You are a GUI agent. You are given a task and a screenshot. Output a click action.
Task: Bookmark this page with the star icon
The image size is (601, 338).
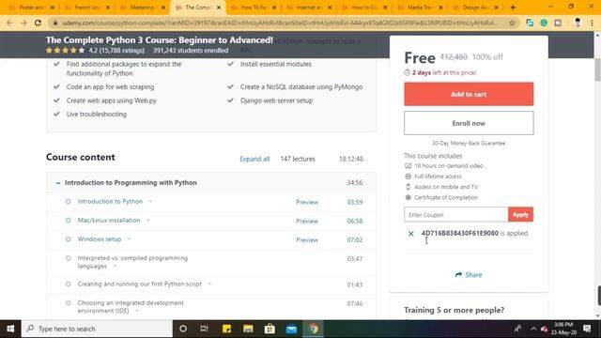click(x=512, y=23)
